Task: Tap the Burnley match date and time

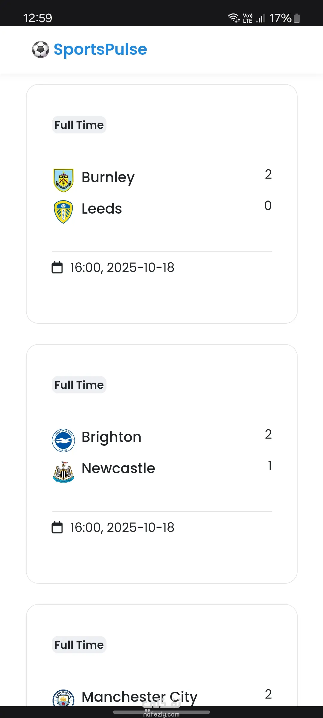Action: pos(122,267)
